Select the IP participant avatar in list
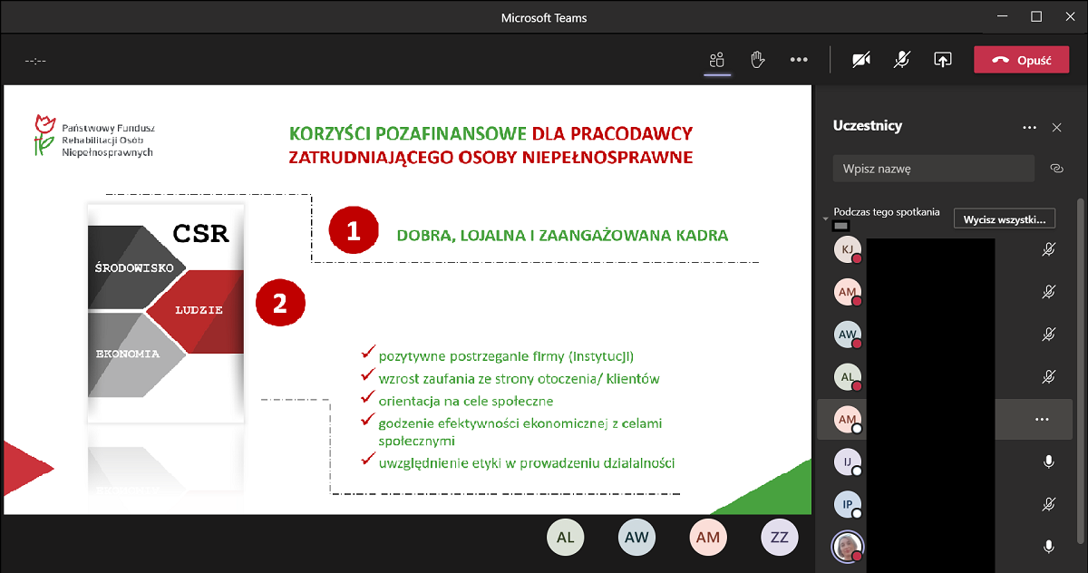This screenshot has width=1088, height=573. tap(848, 504)
